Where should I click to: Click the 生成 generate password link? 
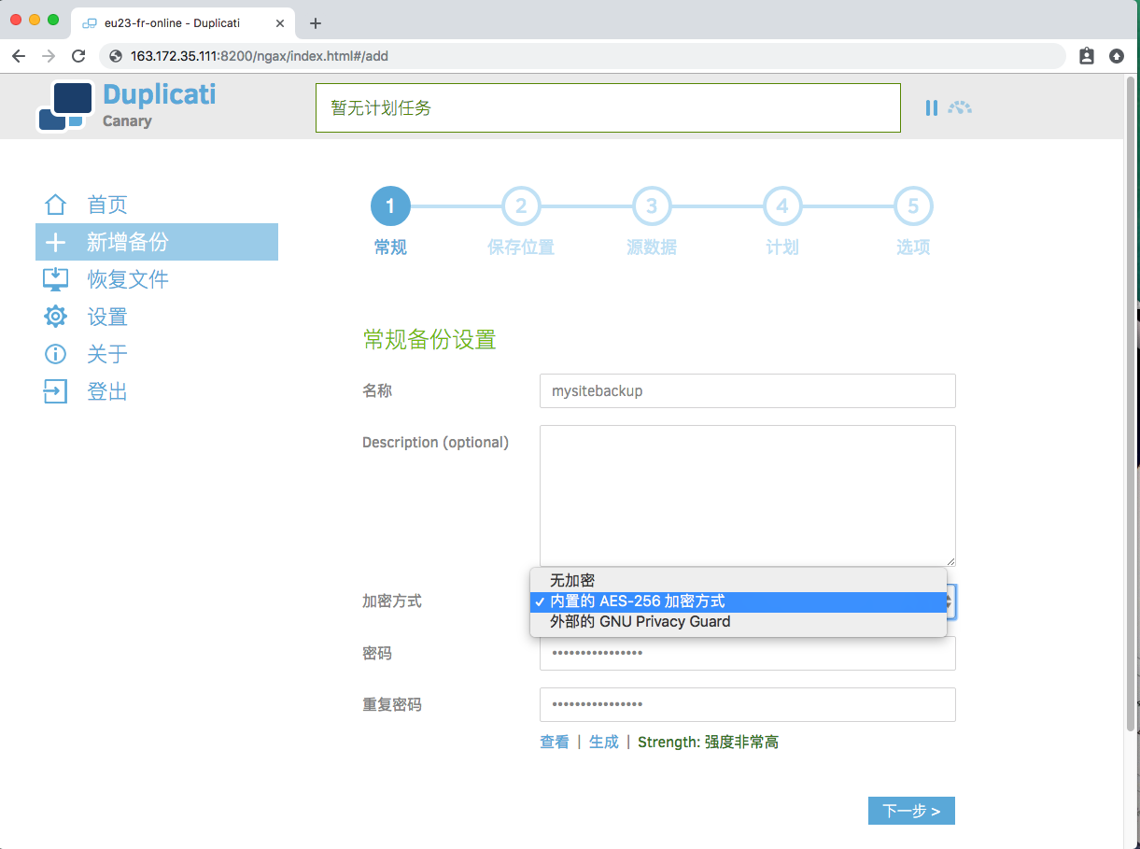click(603, 742)
